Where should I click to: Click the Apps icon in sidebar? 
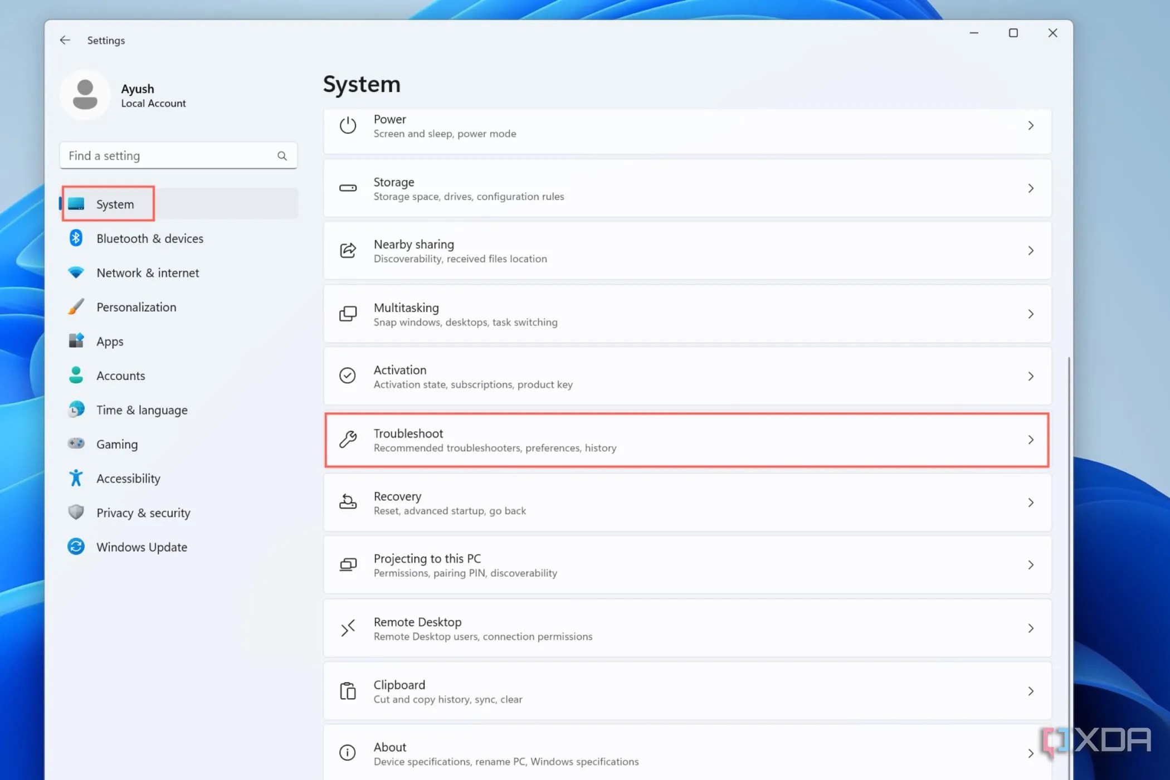(76, 341)
